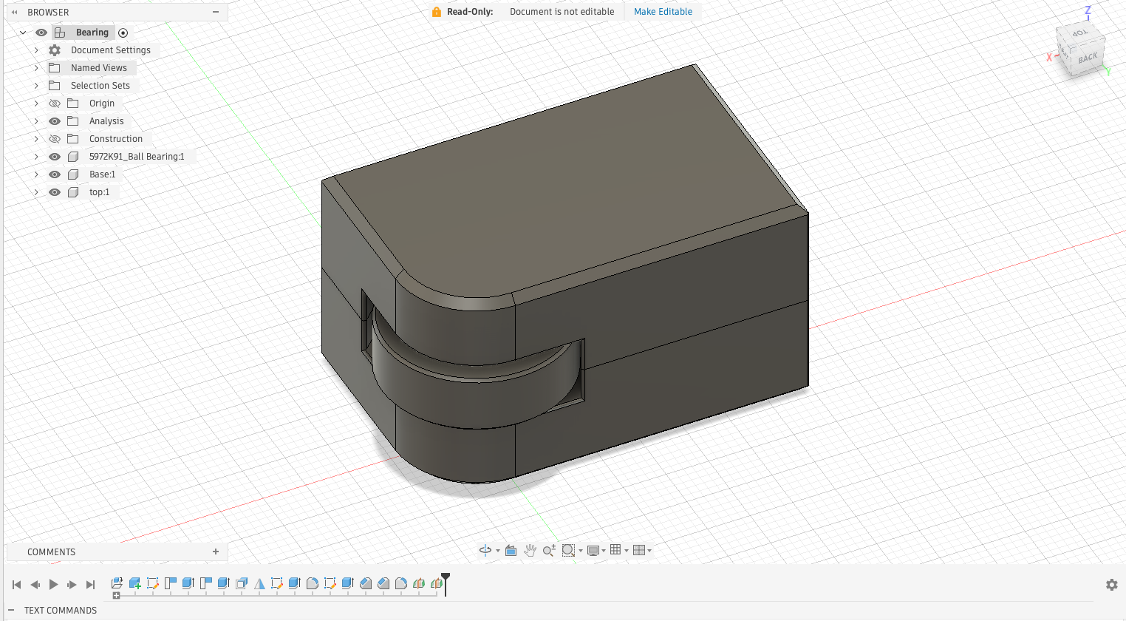This screenshot has height=621, width=1126.
Task: Collapse browser panel double-arrow icon
Action: pos(14,13)
